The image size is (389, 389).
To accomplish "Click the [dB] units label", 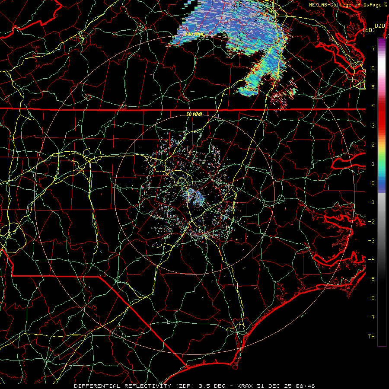I will 369,30.
